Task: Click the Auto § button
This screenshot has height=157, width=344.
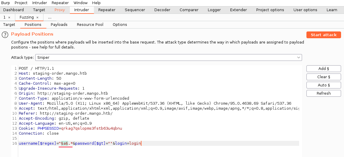Action: pyautogui.click(x=323, y=85)
